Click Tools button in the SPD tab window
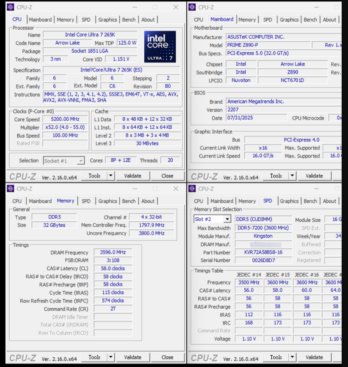 click(276, 357)
